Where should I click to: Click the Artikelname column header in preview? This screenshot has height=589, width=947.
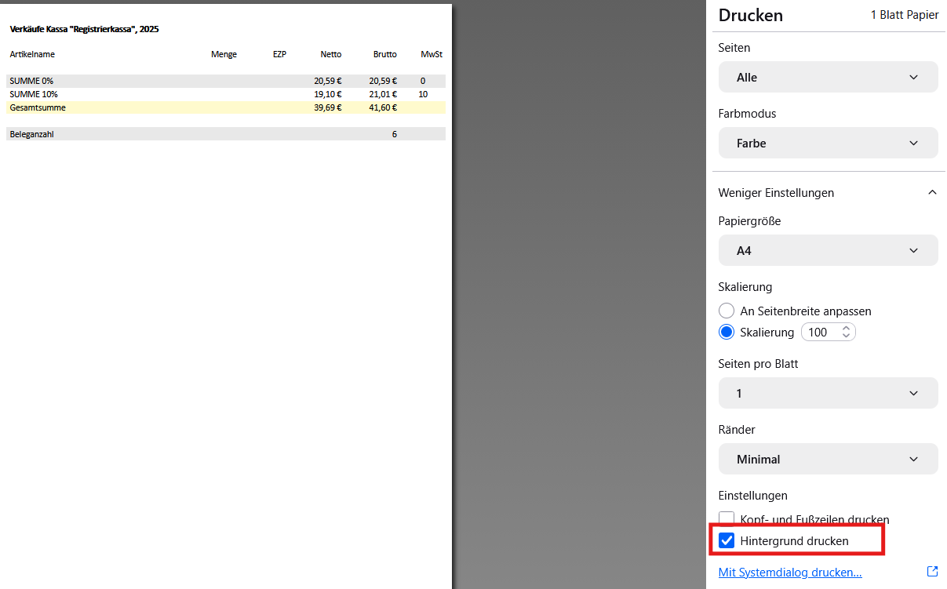click(x=32, y=55)
